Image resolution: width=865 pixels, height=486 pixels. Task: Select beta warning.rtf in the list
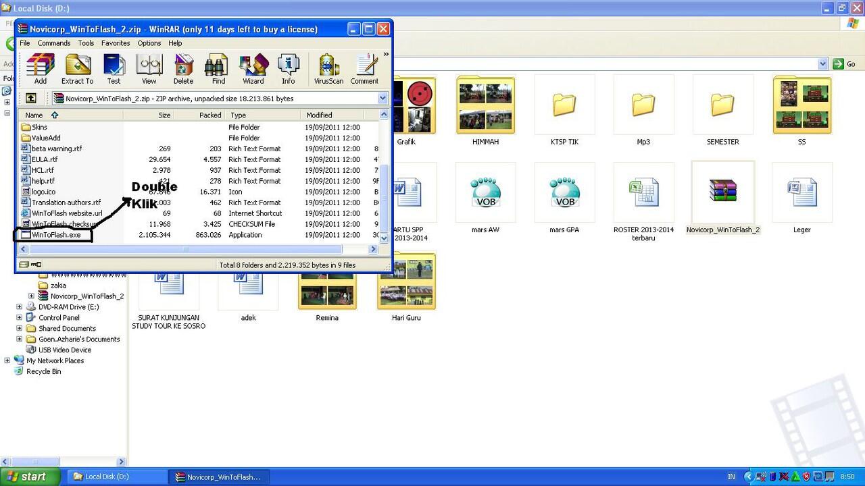coord(51,148)
